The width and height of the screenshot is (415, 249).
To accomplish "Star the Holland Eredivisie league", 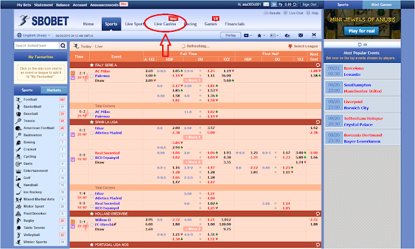I will [x=91, y=214].
